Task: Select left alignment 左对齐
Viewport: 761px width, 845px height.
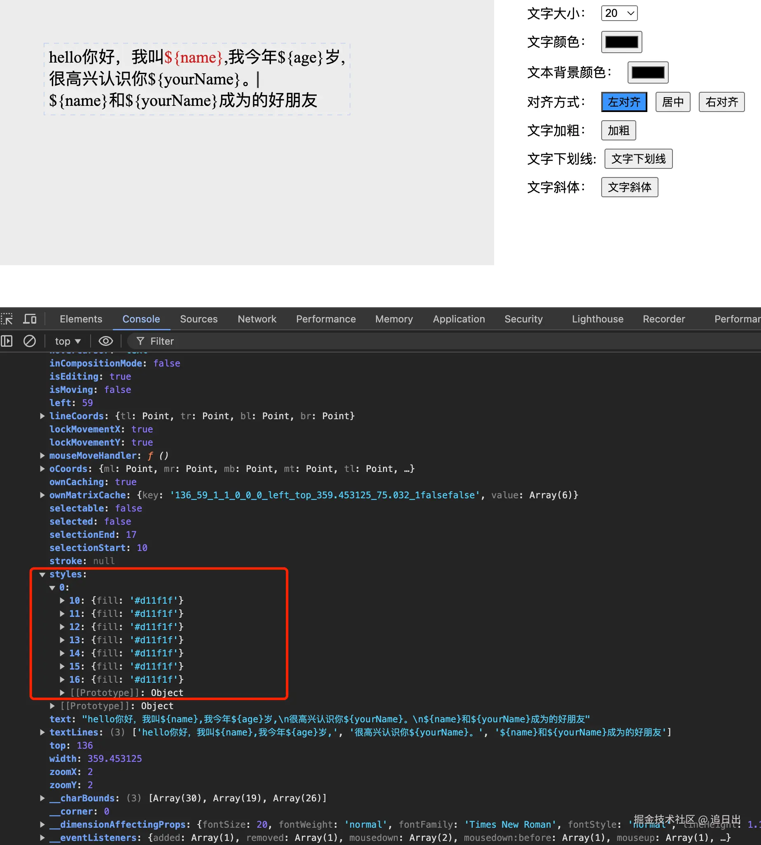Action: pos(624,102)
